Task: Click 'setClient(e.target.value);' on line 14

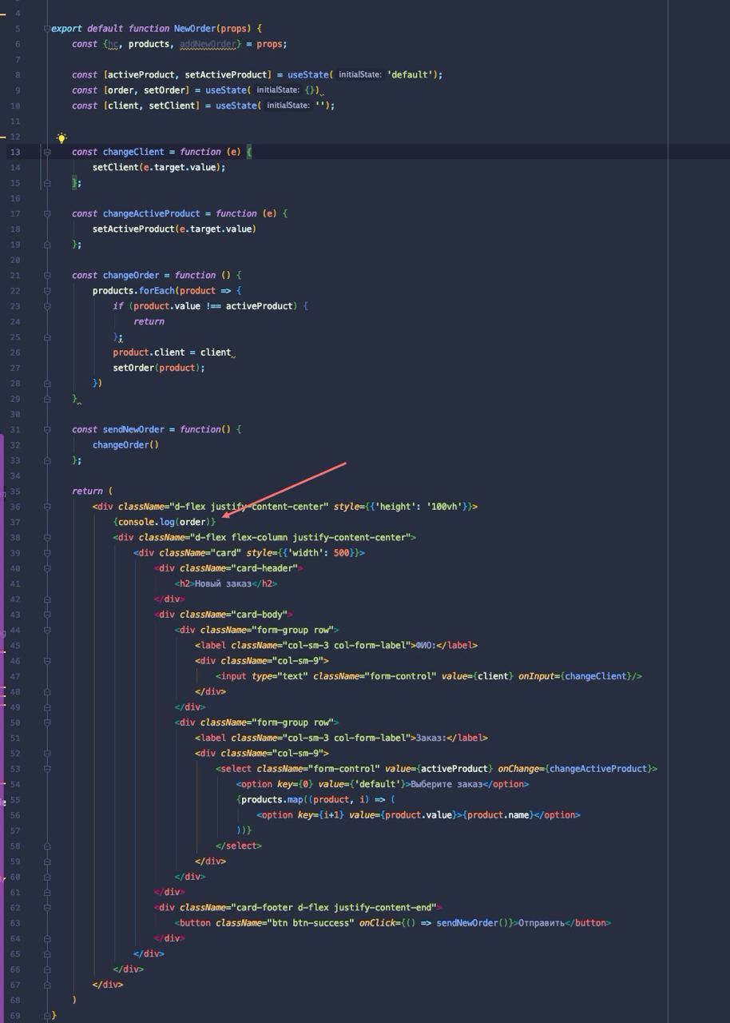Action: pyautogui.click(x=159, y=167)
